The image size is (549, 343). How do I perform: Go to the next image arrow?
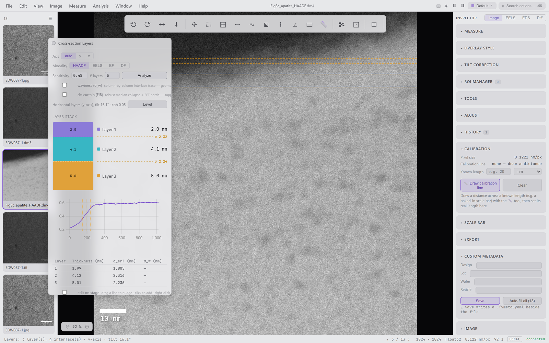[409, 339]
